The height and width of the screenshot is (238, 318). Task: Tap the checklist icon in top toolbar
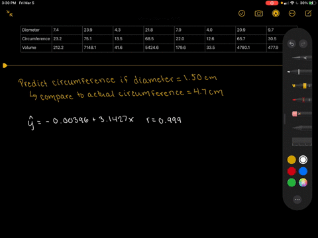pyautogui.click(x=242, y=13)
